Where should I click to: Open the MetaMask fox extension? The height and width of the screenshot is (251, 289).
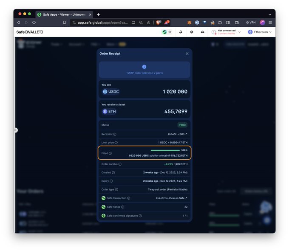[189, 23]
